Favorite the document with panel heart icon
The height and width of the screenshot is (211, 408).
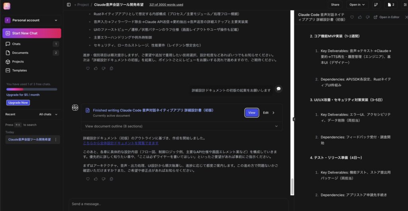pyautogui.click(x=352, y=17)
